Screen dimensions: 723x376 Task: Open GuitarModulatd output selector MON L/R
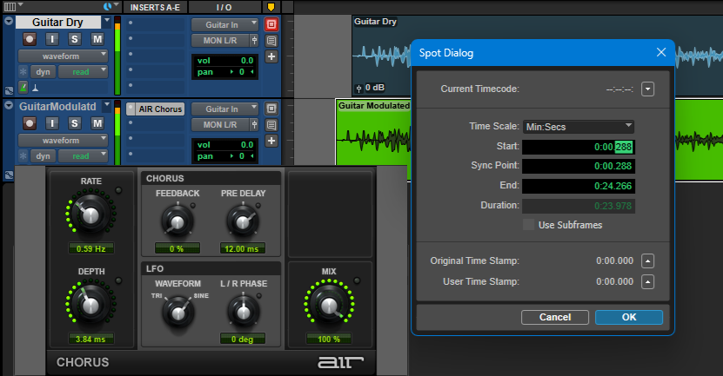click(x=220, y=125)
